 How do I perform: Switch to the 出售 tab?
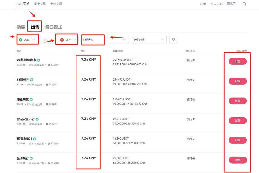coord(35,27)
